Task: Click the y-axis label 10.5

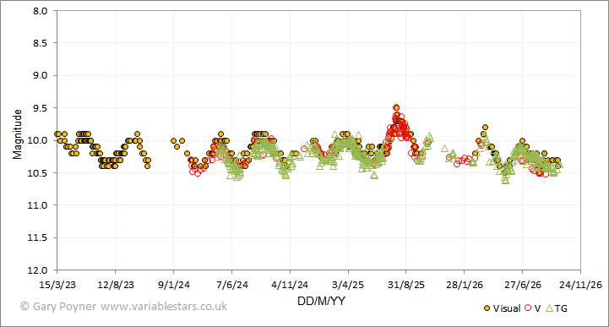Action: tap(38, 173)
